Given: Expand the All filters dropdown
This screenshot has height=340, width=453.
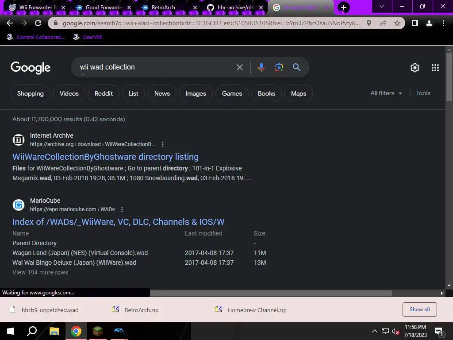Looking at the screenshot, I should pyautogui.click(x=386, y=93).
